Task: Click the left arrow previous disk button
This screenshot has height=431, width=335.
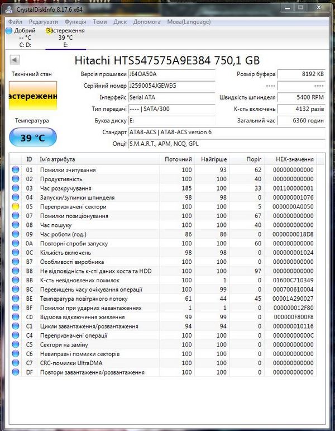Action: [x=15, y=60]
